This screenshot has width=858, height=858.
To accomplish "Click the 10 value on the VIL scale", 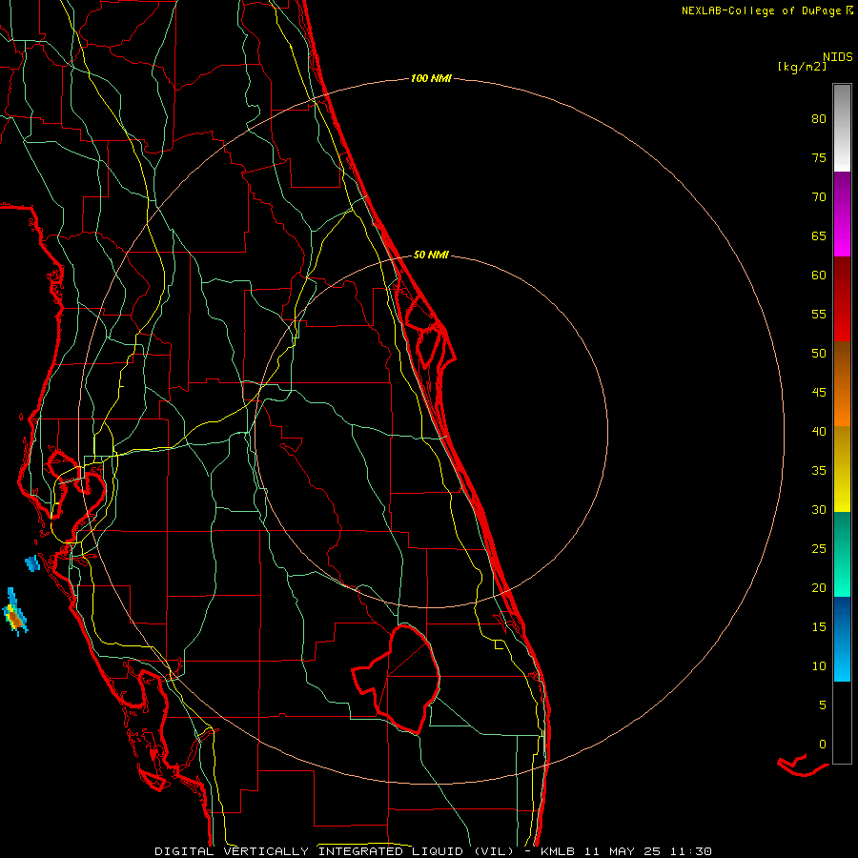I will (819, 666).
